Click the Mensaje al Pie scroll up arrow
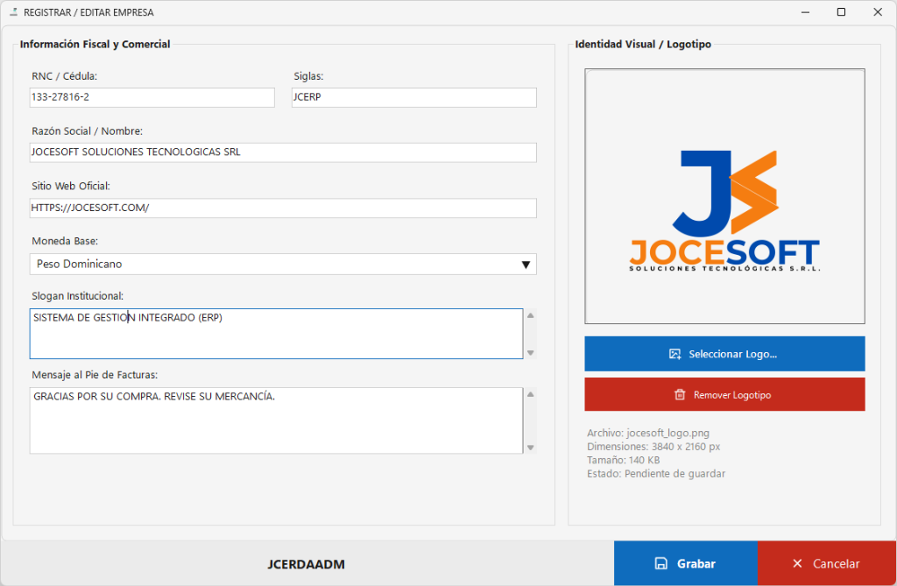This screenshot has width=897, height=586. (530, 394)
